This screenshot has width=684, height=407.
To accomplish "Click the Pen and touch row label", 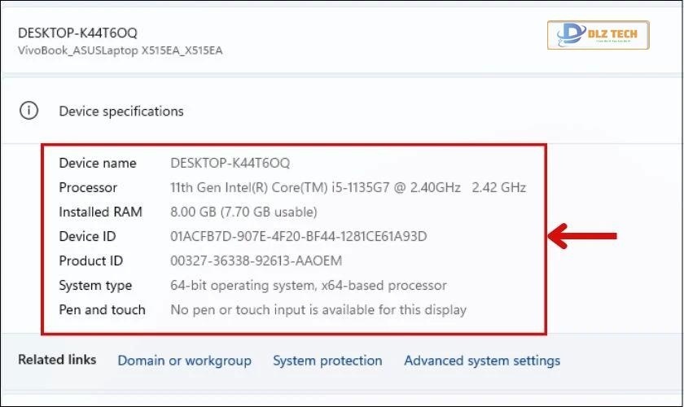I will tap(102, 309).
